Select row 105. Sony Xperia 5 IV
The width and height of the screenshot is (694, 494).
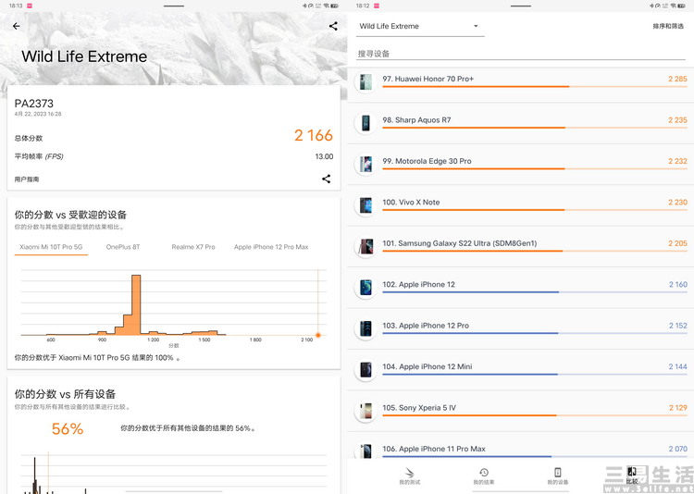(521, 412)
